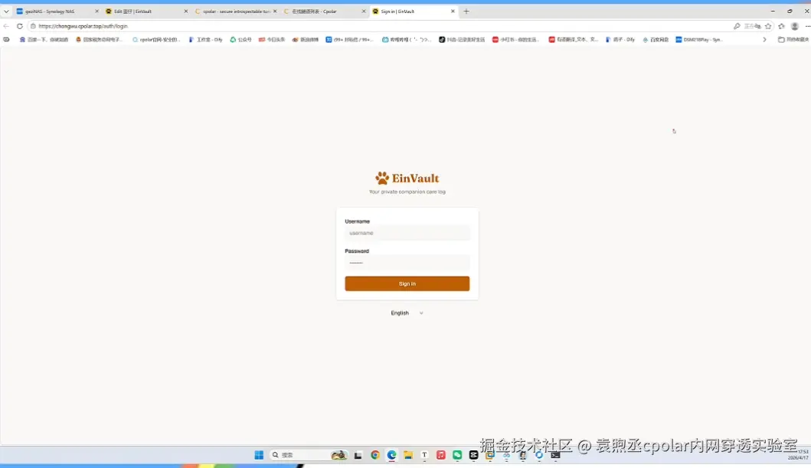Open browser settings and more menu

(807, 26)
